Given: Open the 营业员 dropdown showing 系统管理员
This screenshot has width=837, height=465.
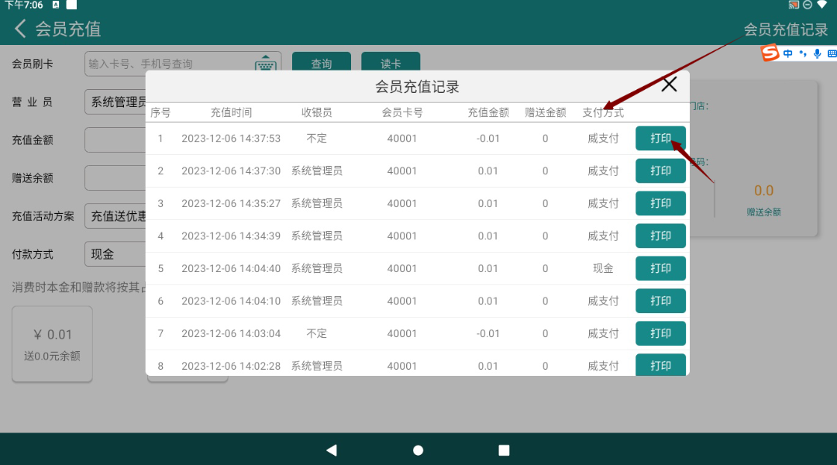Looking at the screenshot, I should point(116,102).
